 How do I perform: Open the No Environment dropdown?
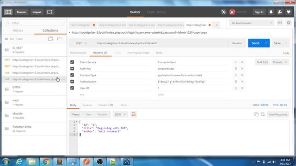point(252,23)
